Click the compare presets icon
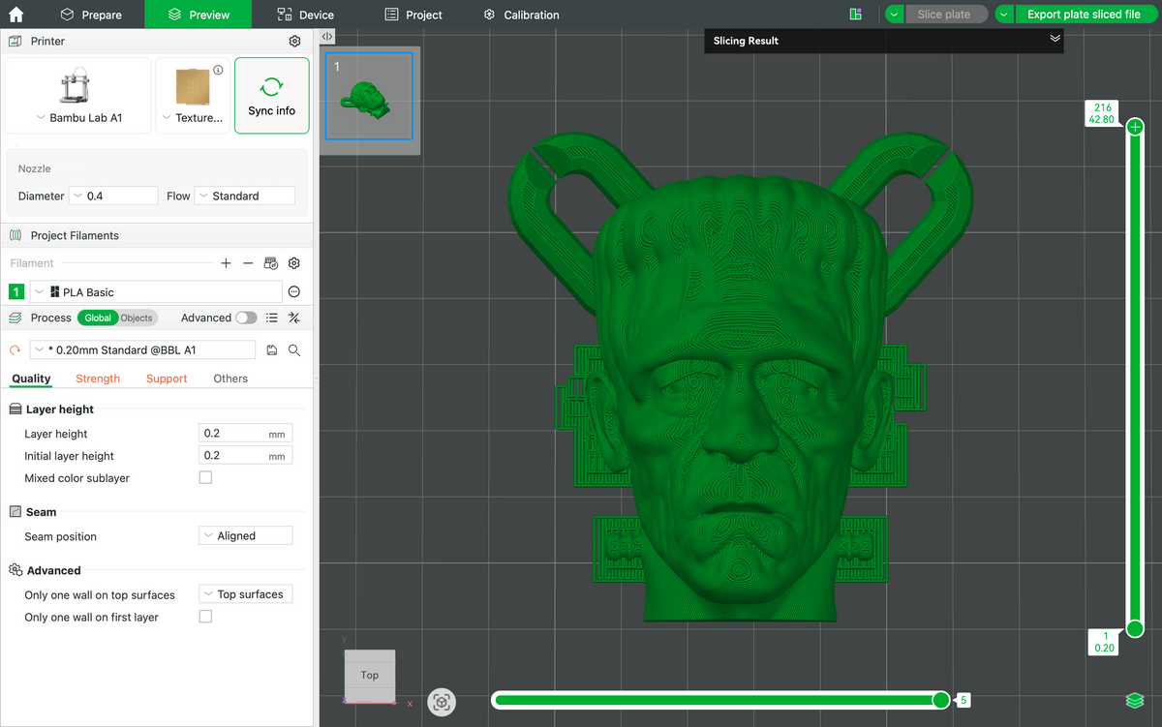The width and height of the screenshot is (1162, 727). coord(294,318)
